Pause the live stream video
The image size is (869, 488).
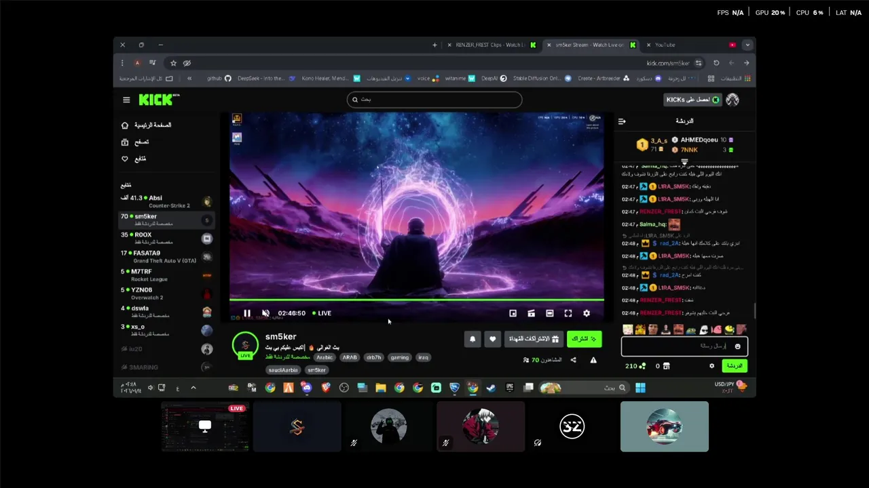click(247, 313)
